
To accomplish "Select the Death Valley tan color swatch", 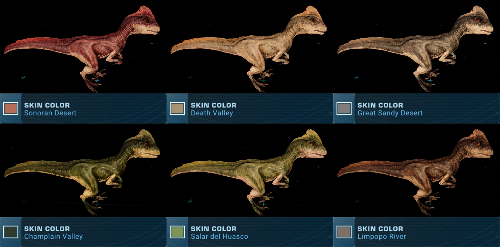I will 177,109.
